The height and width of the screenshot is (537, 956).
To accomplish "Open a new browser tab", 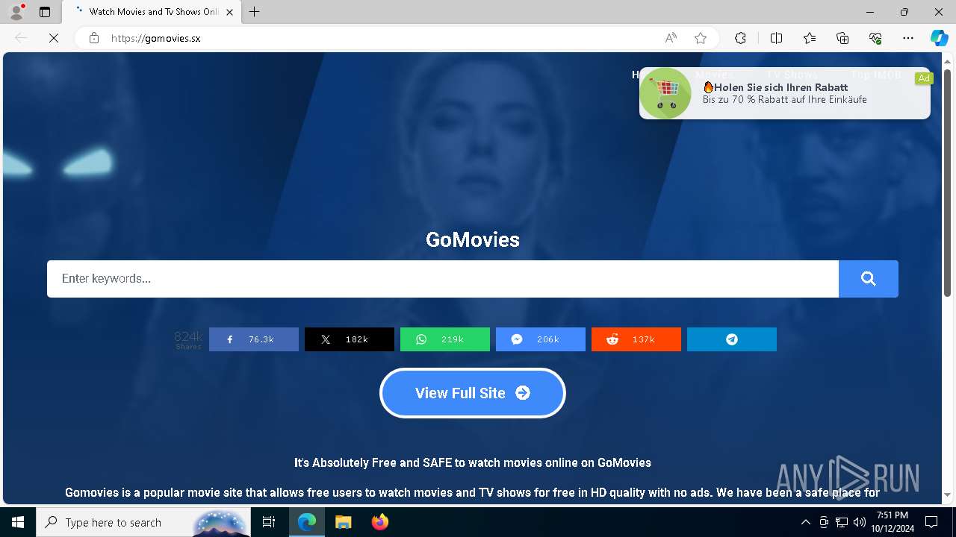I will click(255, 12).
